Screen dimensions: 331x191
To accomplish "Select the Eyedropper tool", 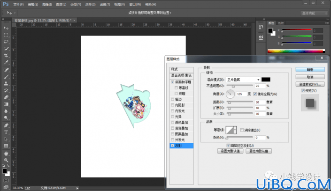I will coord(6,62).
